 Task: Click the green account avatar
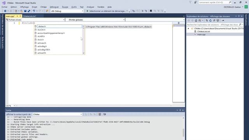coord(246,7)
